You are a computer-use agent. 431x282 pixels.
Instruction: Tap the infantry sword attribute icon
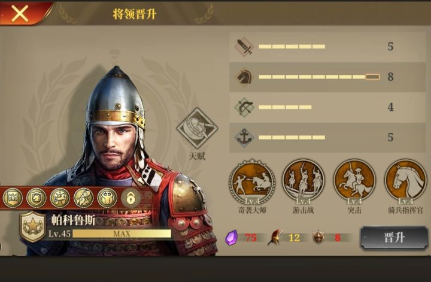[x=244, y=47]
